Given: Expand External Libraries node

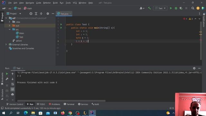Looking at the screenshot, I should pos(6,44).
